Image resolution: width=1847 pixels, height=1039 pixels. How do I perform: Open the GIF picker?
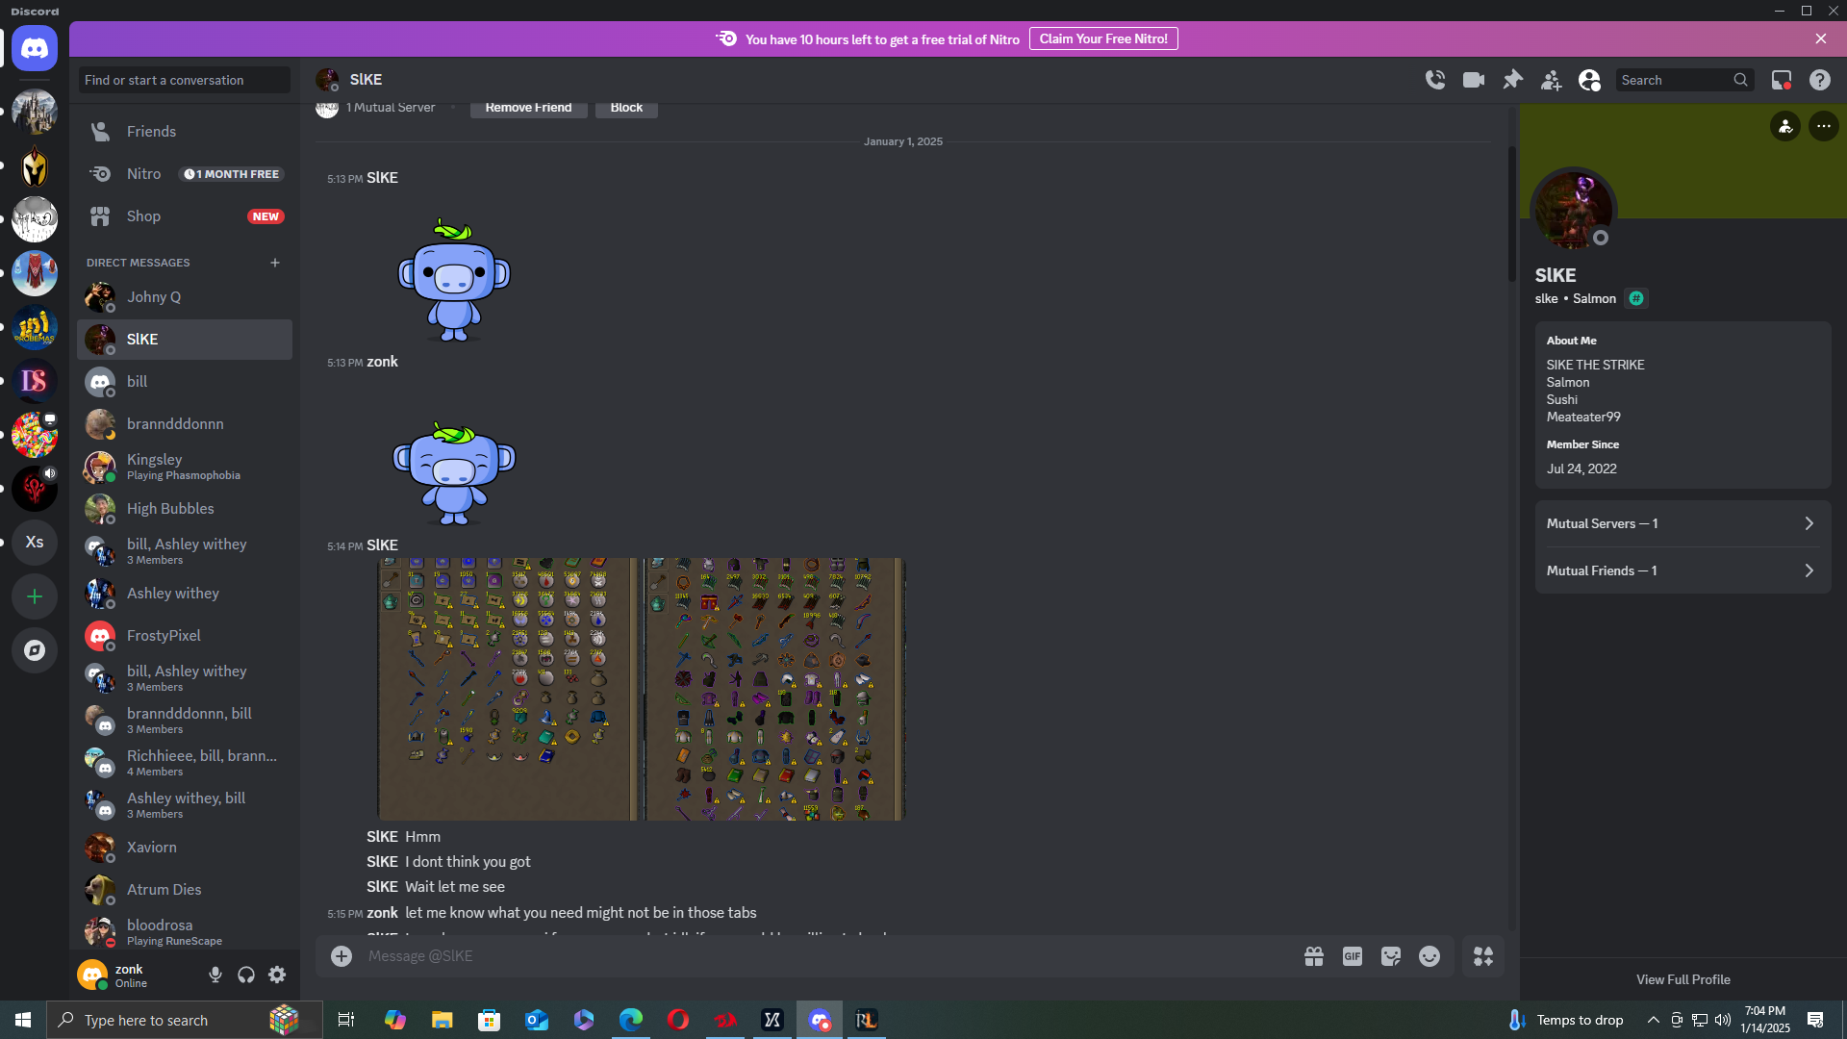pyautogui.click(x=1353, y=956)
